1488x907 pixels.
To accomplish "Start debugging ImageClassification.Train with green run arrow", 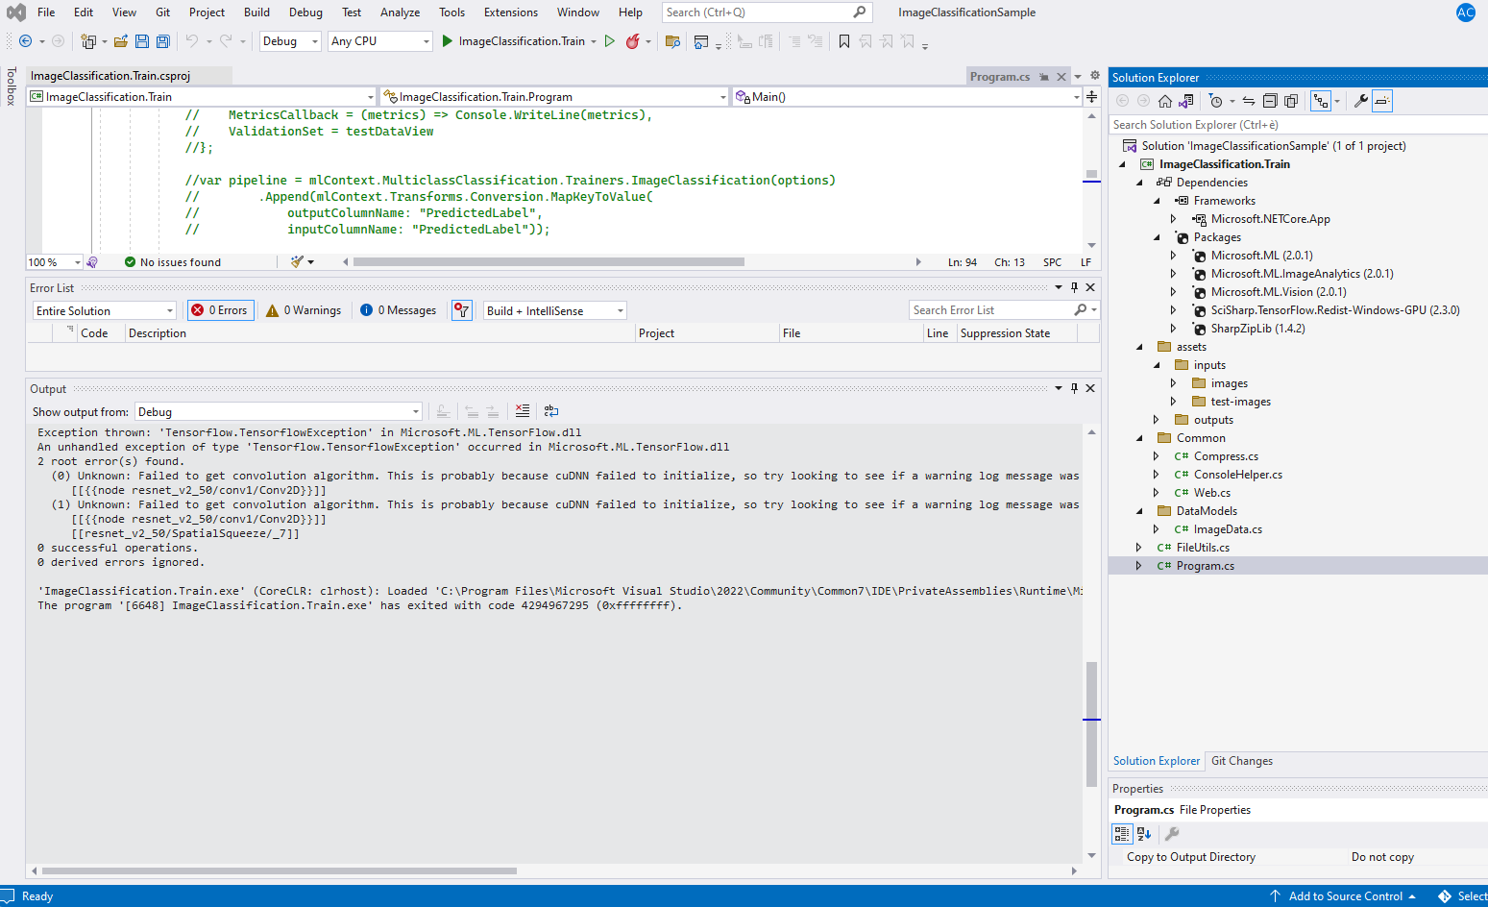I will (446, 42).
